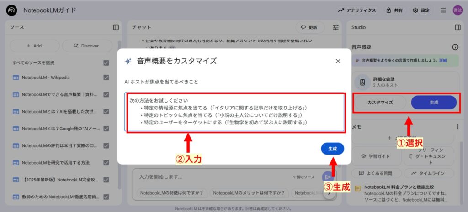Click source icon for NotebookLMを研究で活用する方法
The height and width of the screenshot is (212, 468).
tap(16, 163)
